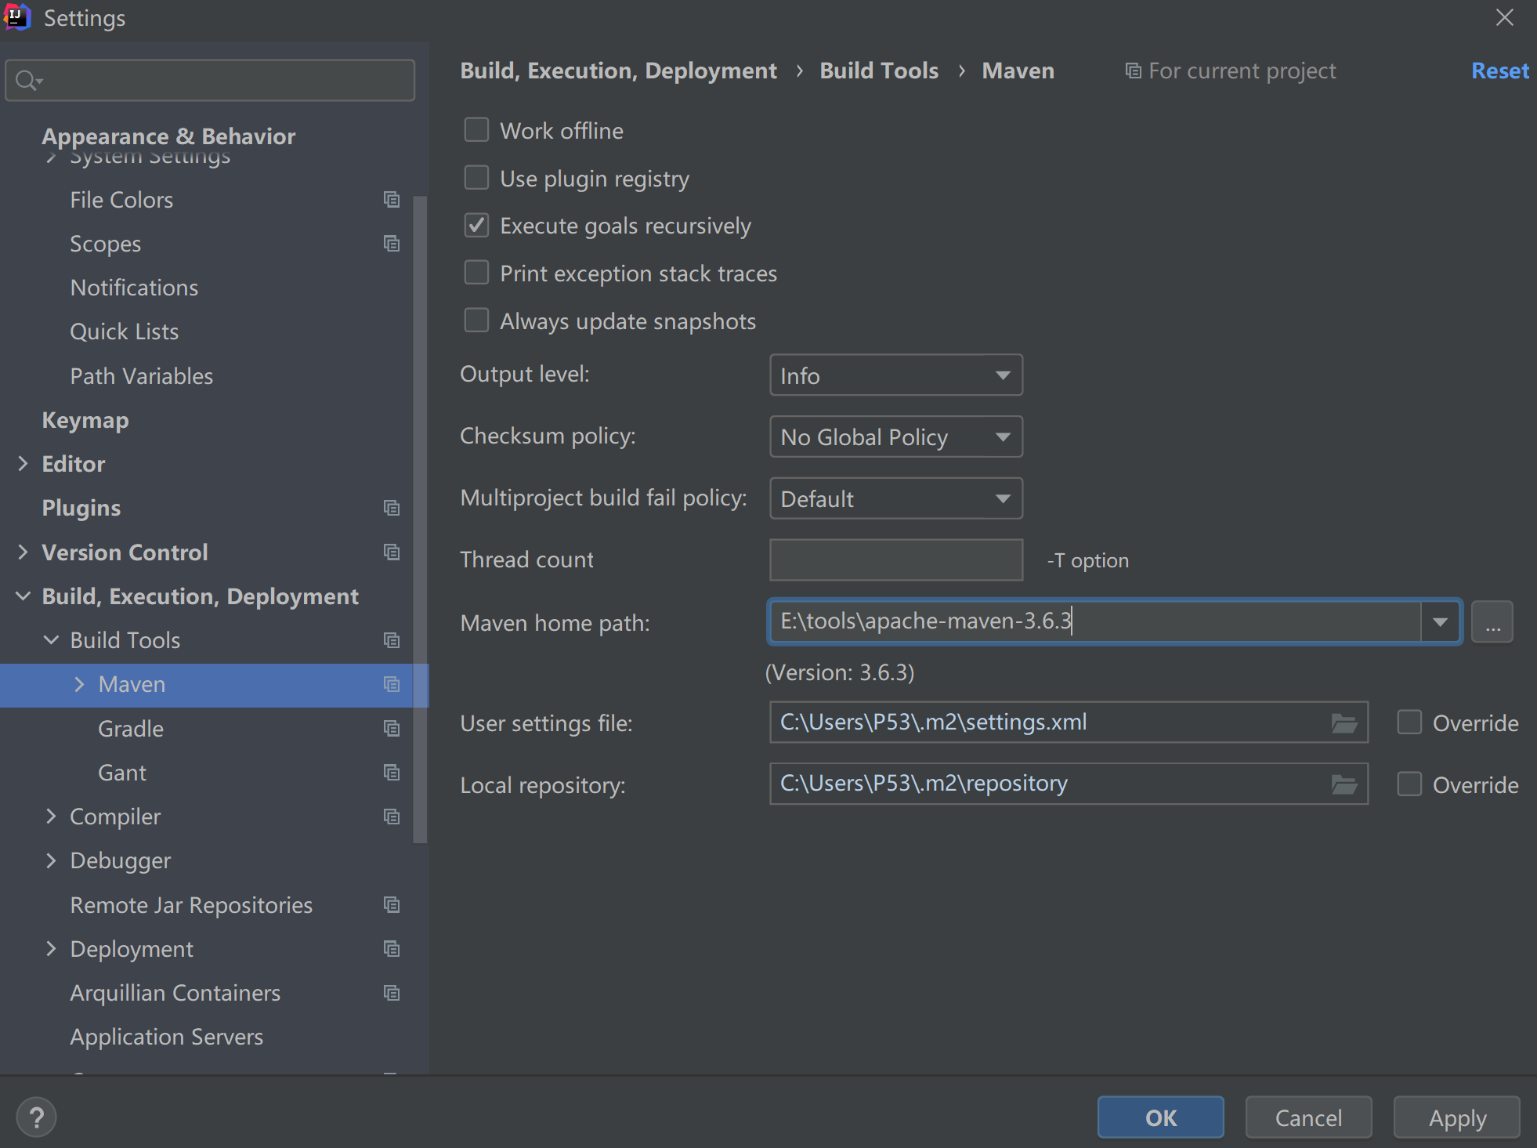Expand the Version Control tree node
Viewport: 1537px width, 1148px height.
click(x=23, y=552)
